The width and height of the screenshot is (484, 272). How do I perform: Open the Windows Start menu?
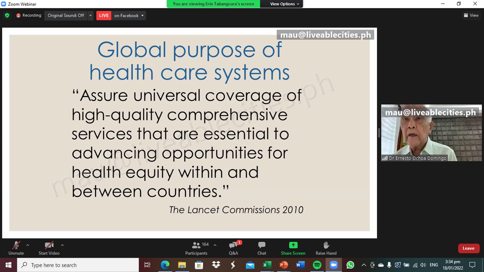click(9, 265)
